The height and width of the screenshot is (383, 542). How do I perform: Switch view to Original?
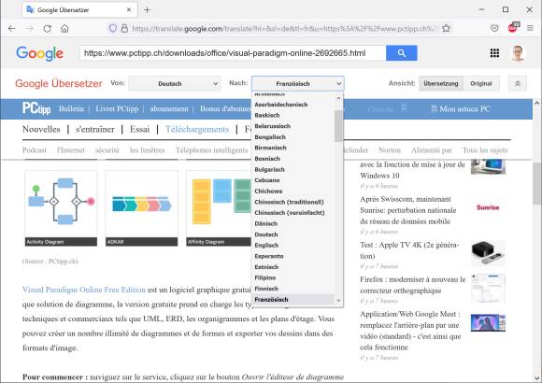point(481,84)
